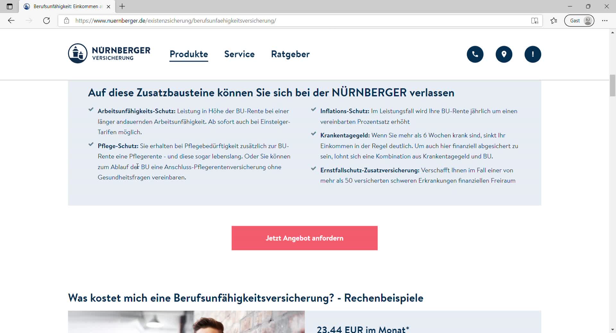Image resolution: width=616 pixels, height=333 pixels.
Task: Open the location finder pin icon
Action: [x=504, y=54]
